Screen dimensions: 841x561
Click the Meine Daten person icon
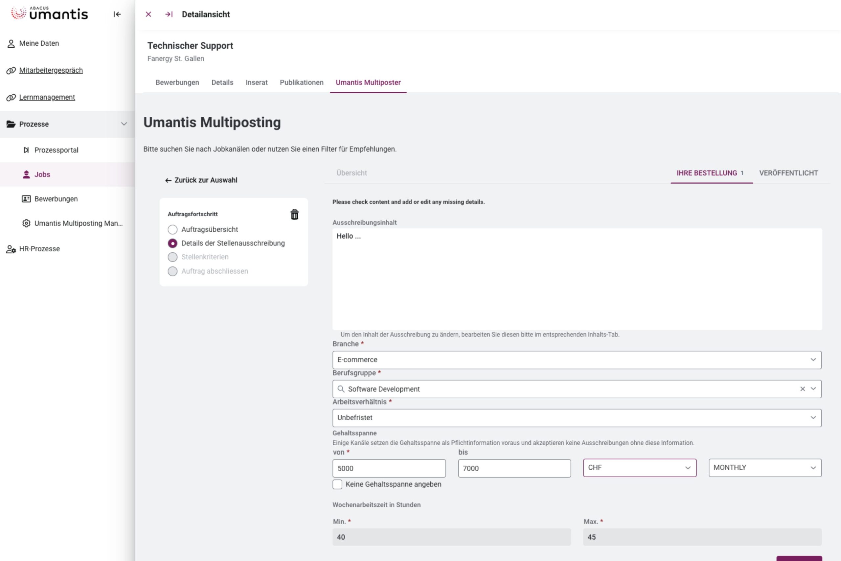coord(11,44)
